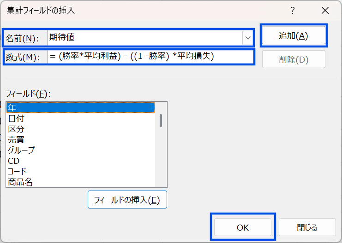342x243 pixels.
Task: Select コード in the field list
Action: [x=80, y=171]
